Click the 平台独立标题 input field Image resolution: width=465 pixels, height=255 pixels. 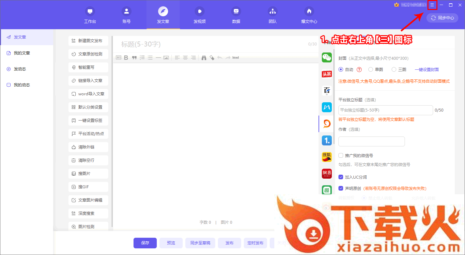[x=385, y=110]
